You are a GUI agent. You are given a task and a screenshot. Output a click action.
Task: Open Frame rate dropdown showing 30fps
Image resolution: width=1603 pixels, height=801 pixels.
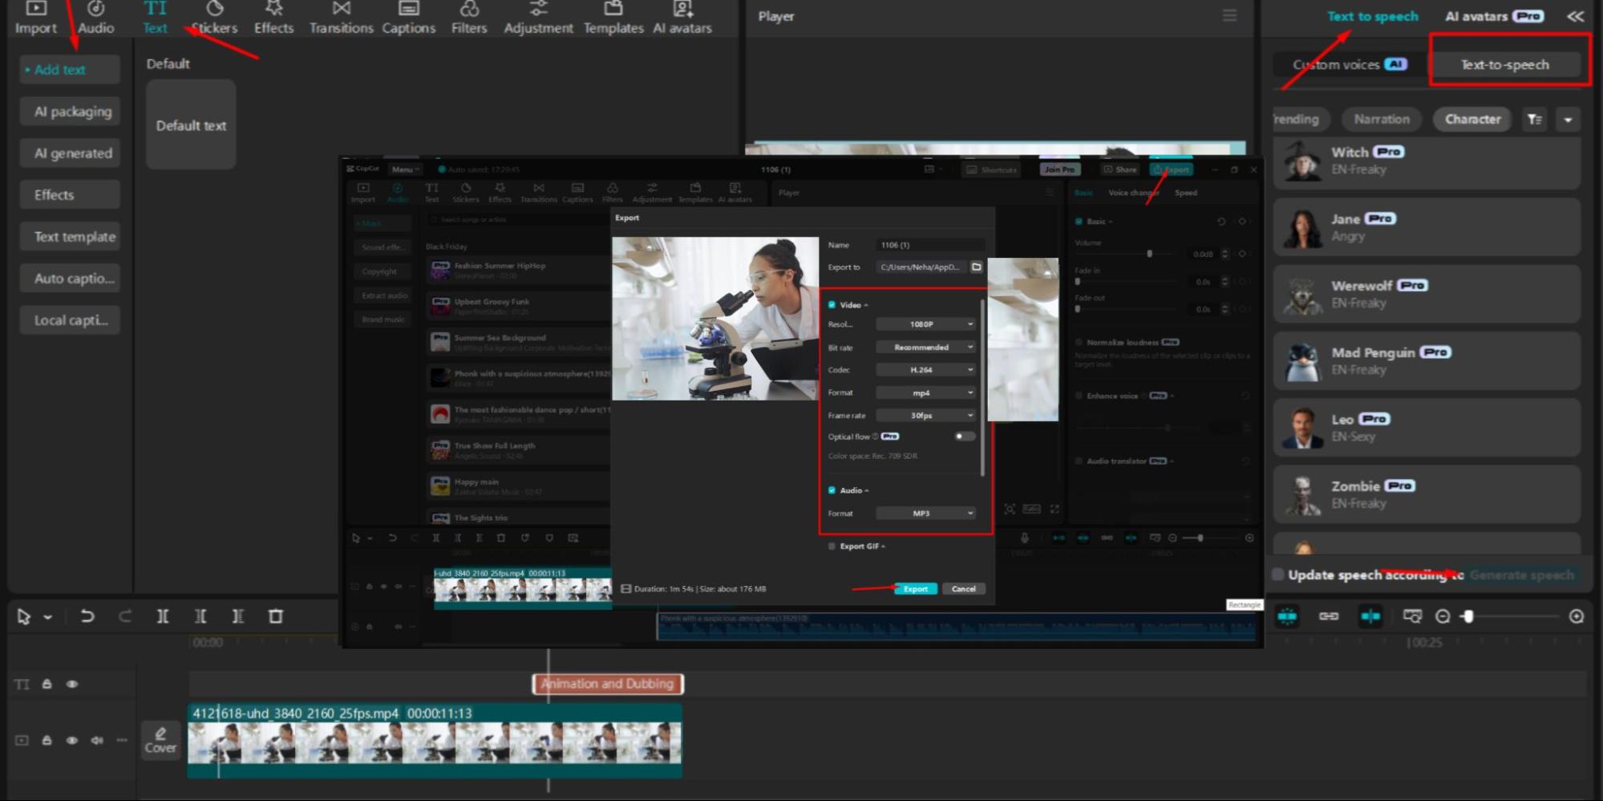(x=925, y=415)
